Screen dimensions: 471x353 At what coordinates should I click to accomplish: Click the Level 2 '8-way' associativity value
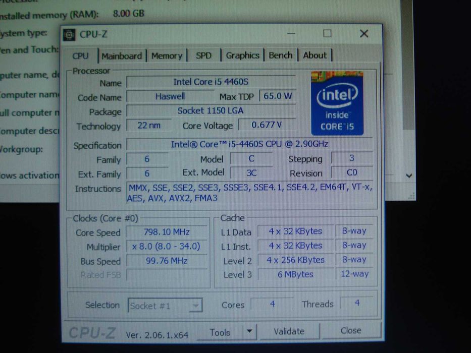tap(354, 259)
